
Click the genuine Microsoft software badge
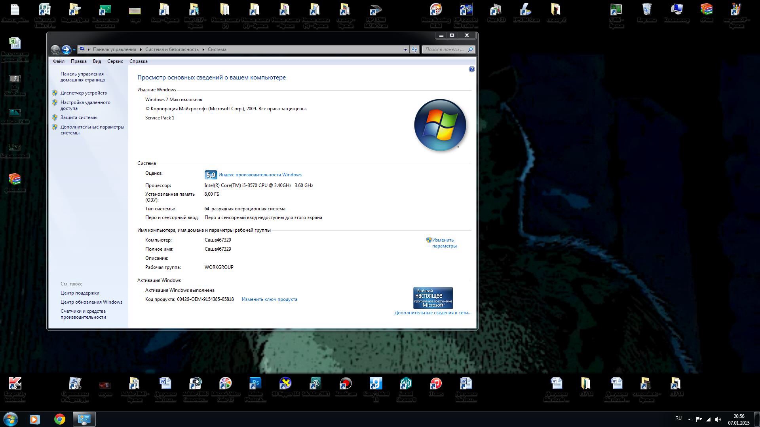[x=433, y=298]
